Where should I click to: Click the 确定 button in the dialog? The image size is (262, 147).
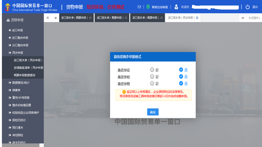[153, 112]
